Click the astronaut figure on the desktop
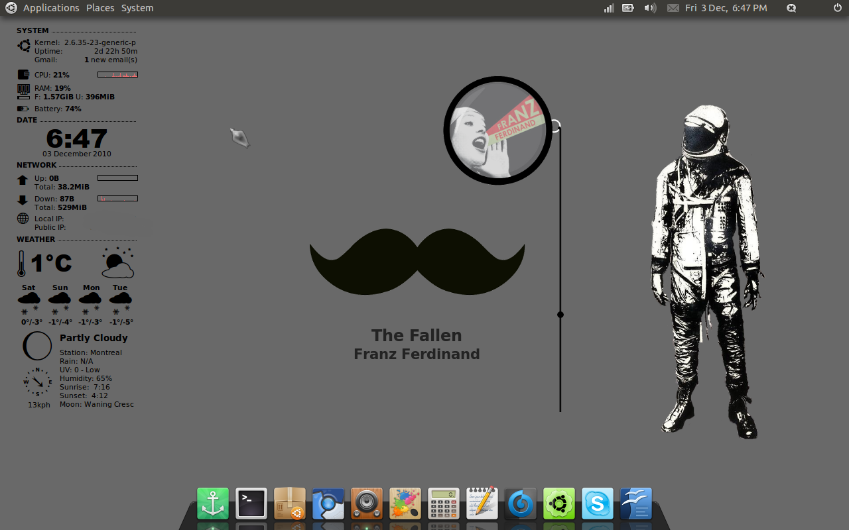 (707, 271)
